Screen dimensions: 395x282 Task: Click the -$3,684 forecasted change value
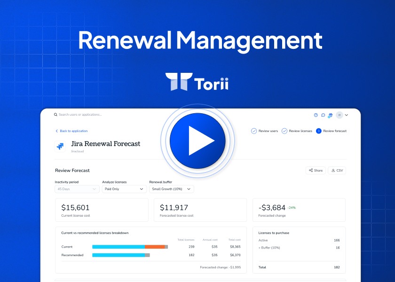click(272, 208)
